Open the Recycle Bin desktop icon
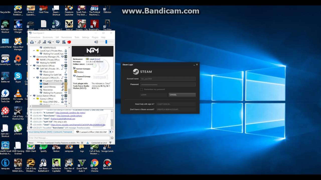This screenshot has width=321, height=180. coord(5,9)
